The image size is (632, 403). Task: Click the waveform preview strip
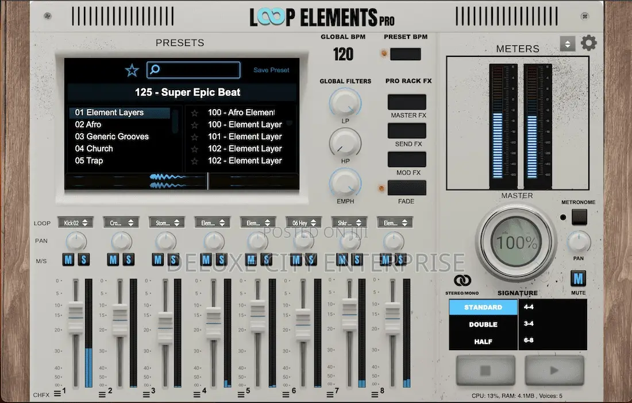point(182,181)
